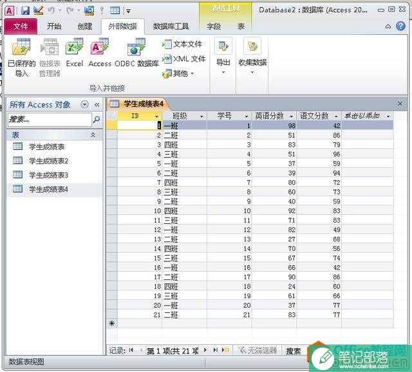Click the 英语分数 column header
This screenshot has height=372, width=412.
click(x=269, y=116)
